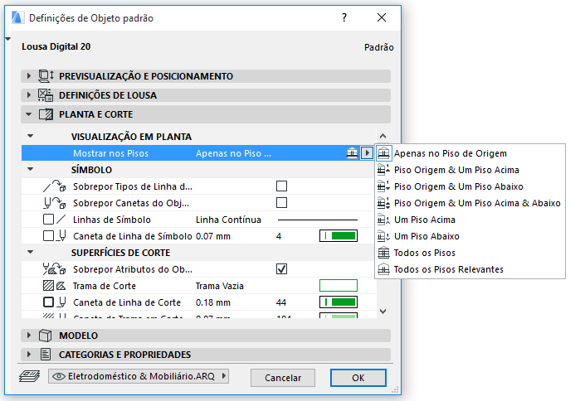The image size is (570, 401).
Task: Collapse Superfícies de Corte group
Action: [x=31, y=252]
